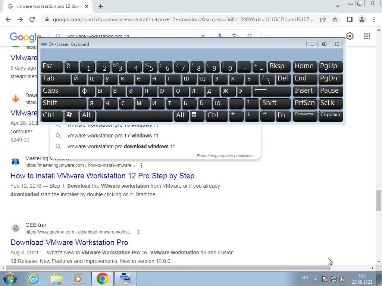Click the PgDn key on On-Screen Keyboard
Screen dimensions: 382x286
(331, 79)
